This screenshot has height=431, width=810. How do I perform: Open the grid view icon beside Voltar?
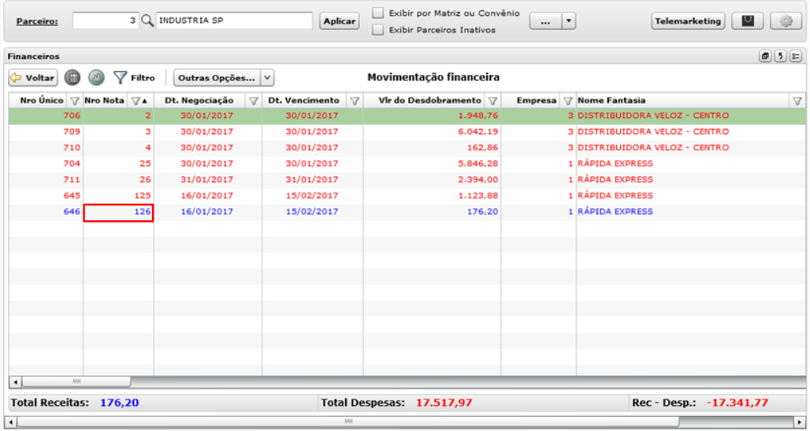pyautogui.click(x=72, y=78)
